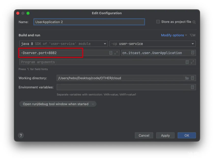
Task: Click the Edit Configuration window title
Action: click(x=107, y=13)
